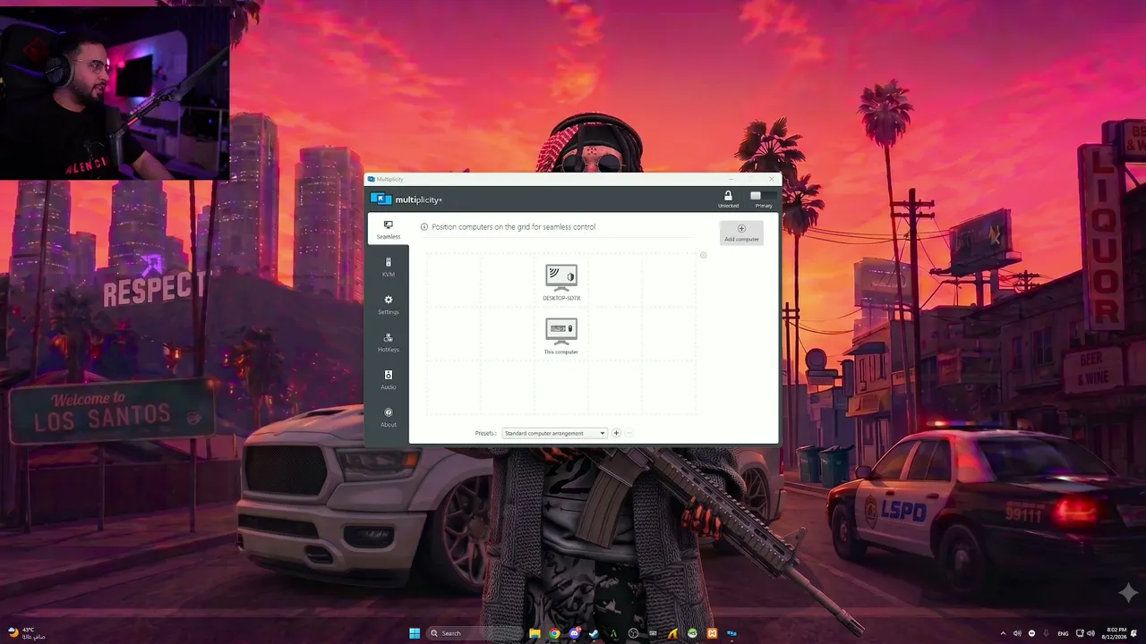Click the small gear icon at grid corner

click(x=703, y=256)
